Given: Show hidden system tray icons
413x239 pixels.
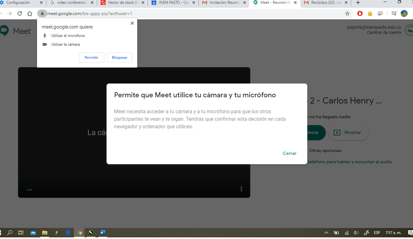Looking at the screenshot, I should [x=326, y=233].
